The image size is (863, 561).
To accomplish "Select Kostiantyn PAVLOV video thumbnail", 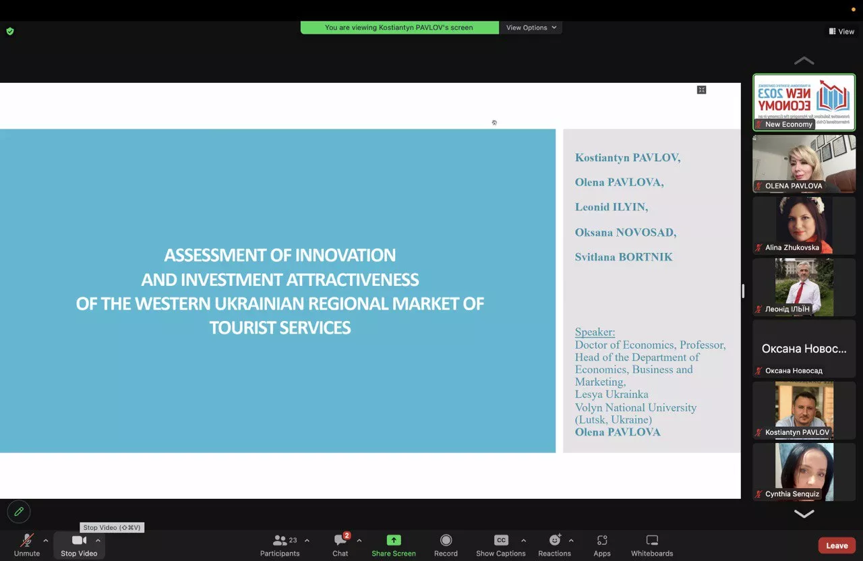I will click(804, 410).
